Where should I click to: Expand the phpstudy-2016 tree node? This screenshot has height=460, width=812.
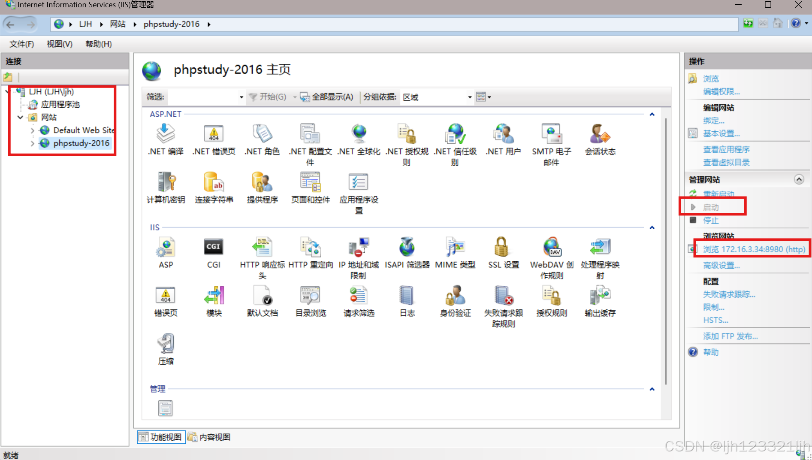pos(32,143)
